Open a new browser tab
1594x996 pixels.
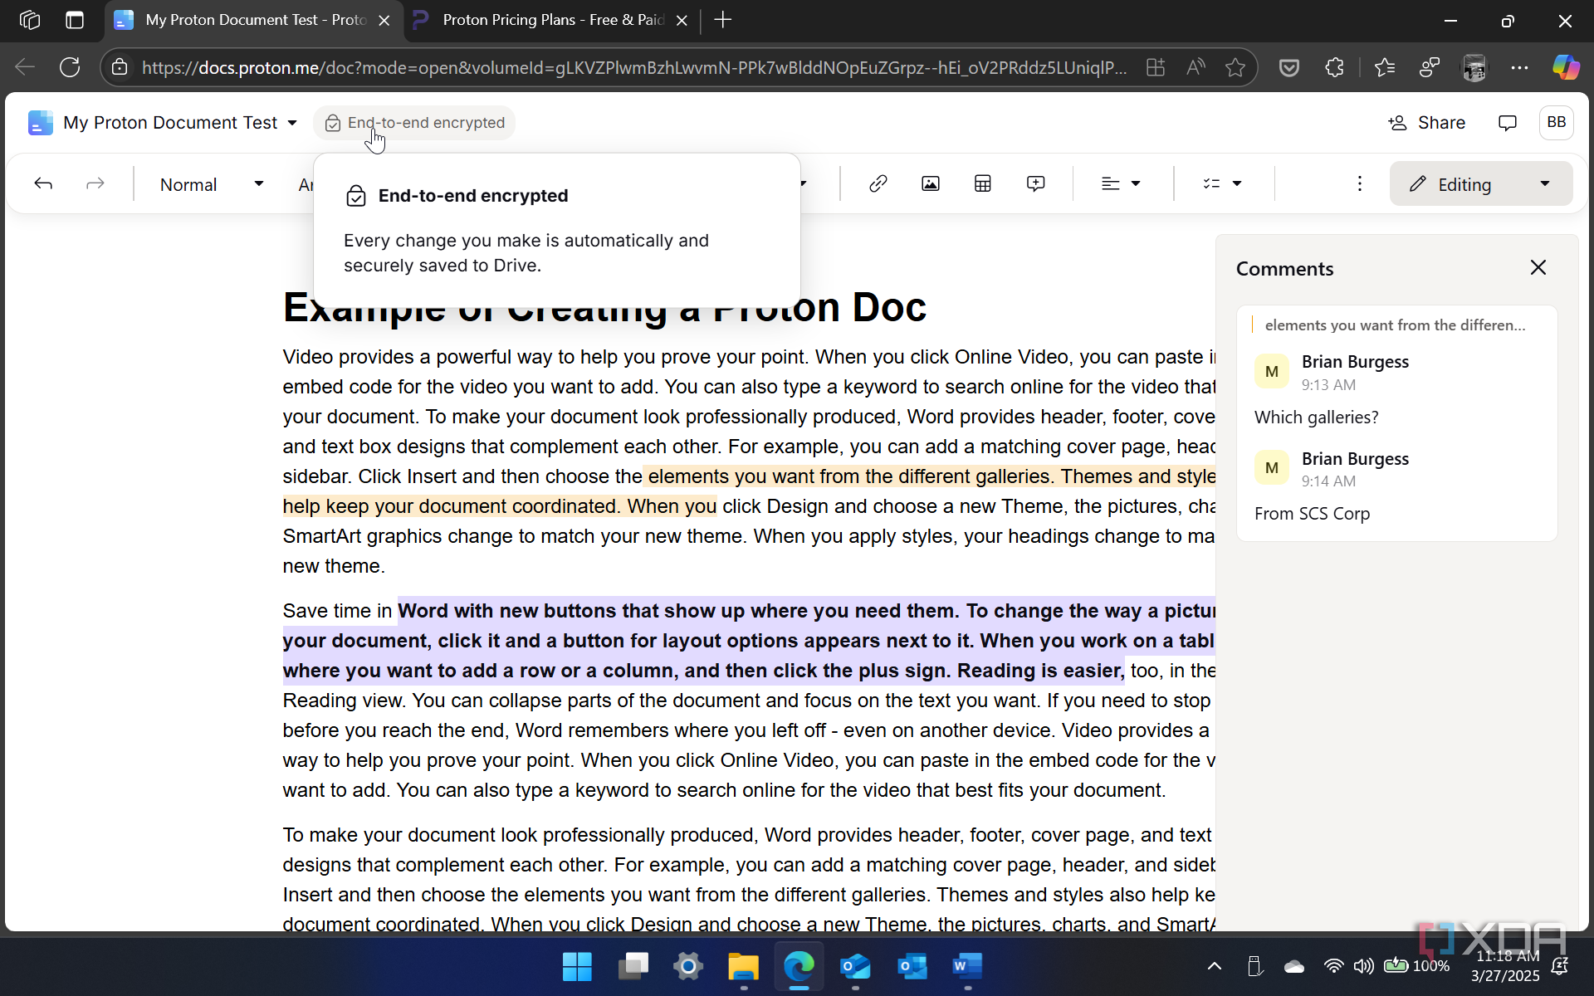pos(722,20)
